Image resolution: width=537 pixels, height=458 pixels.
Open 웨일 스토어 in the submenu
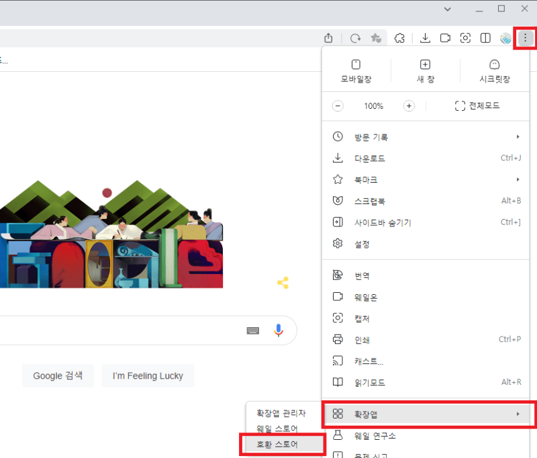283,428
